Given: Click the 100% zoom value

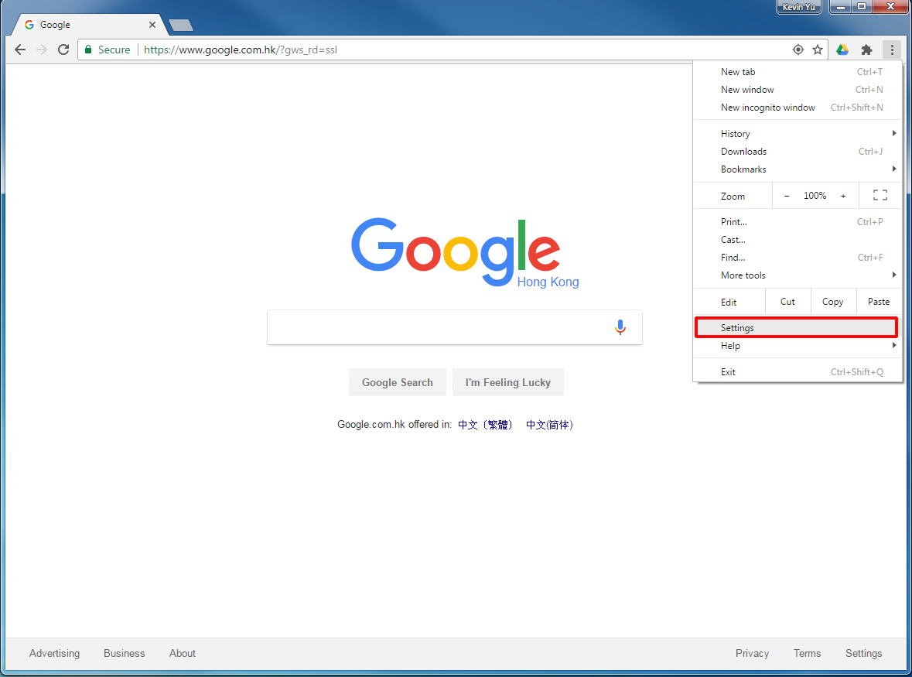Looking at the screenshot, I should 815,196.
